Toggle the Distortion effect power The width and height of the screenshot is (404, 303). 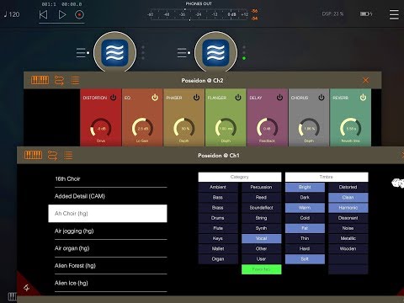pyautogui.click(x=113, y=98)
